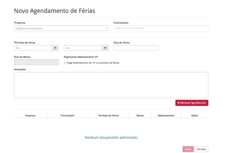Open the Funcionários selection field
The height and width of the screenshot is (153, 232).
[161, 29]
